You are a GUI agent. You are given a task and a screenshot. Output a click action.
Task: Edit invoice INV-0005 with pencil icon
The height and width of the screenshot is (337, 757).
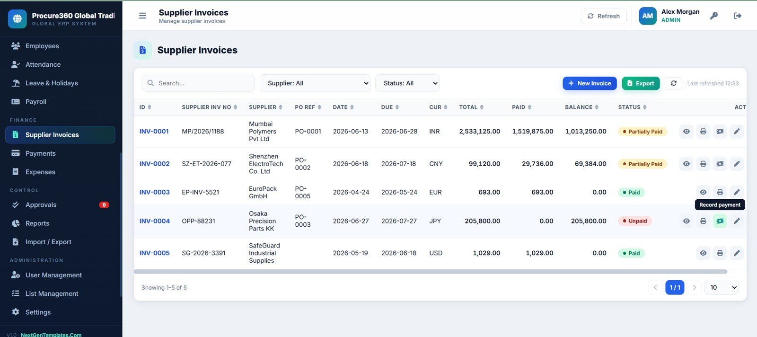(x=737, y=253)
